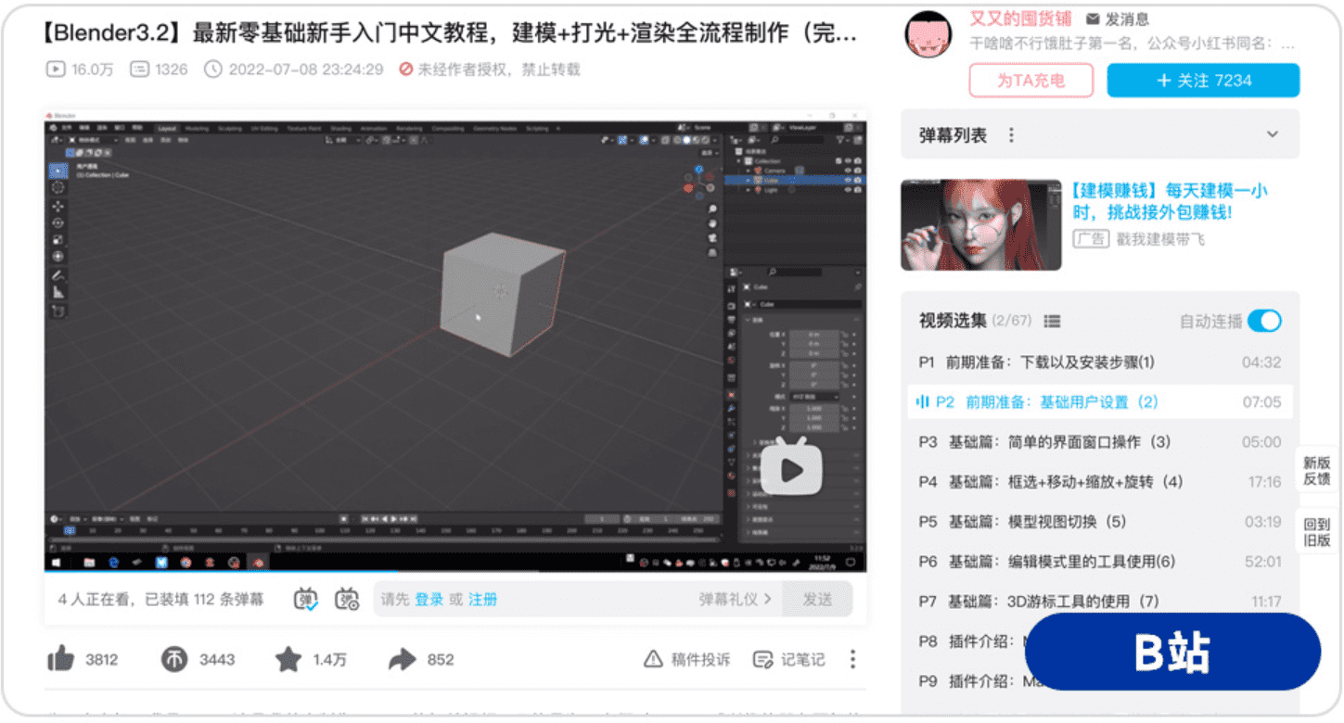Click the danmaku-count icon beside 1326
The width and height of the screenshot is (1344, 723).
tap(139, 70)
